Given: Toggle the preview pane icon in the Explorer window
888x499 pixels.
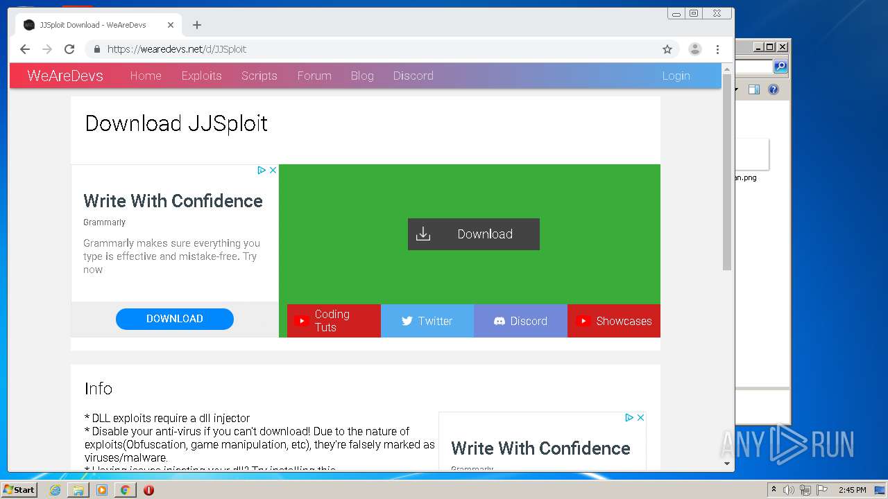Looking at the screenshot, I should pos(754,89).
